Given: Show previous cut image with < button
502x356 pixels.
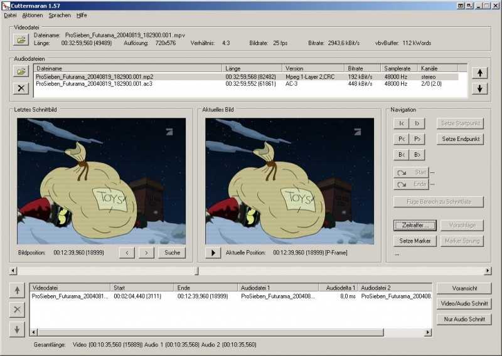Looking at the screenshot, I should tap(127, 253).
